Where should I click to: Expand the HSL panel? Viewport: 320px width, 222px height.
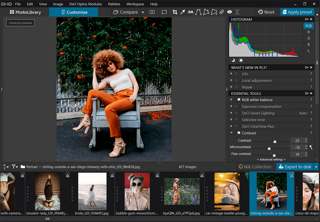231,74
